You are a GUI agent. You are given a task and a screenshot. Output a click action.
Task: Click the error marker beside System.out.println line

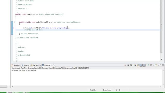(x=13, y=28)
